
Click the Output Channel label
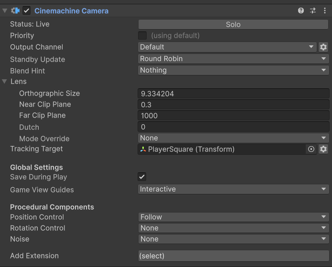(x=37, y=47)
